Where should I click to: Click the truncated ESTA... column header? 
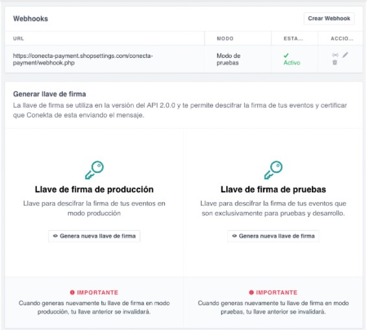click(x=293, y=38)
